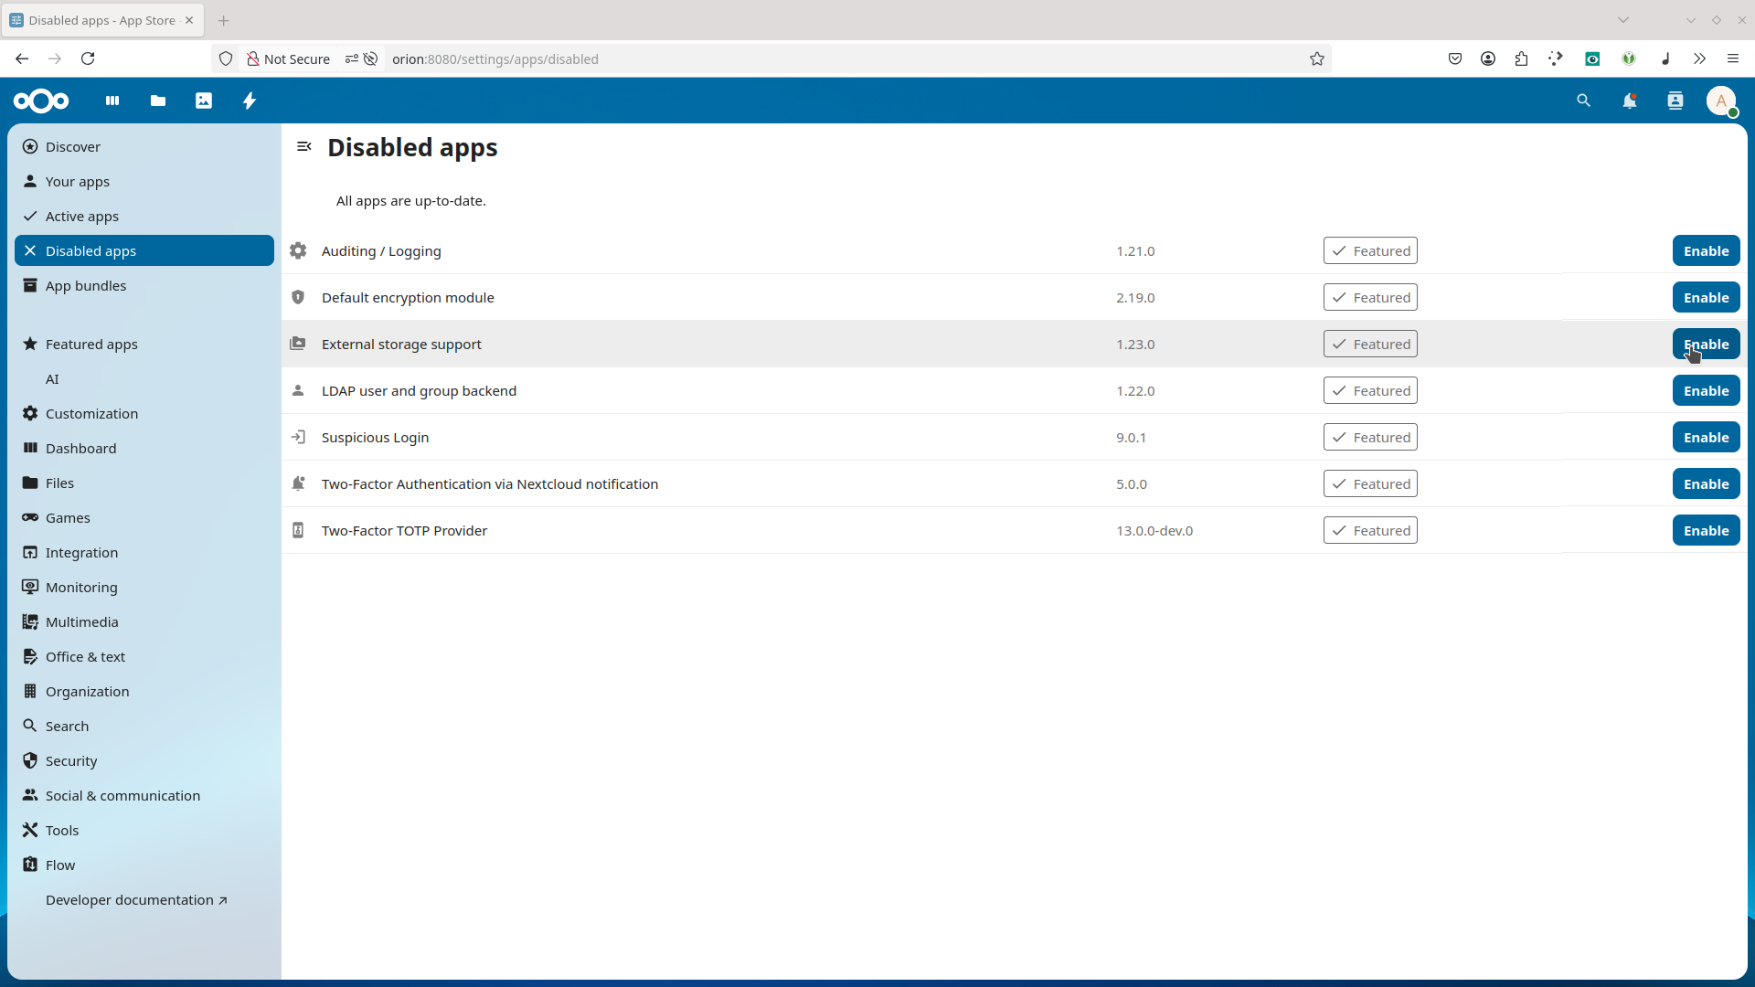
Task: Enable the Auditing / Logging app
Action: click(1706, 250)
